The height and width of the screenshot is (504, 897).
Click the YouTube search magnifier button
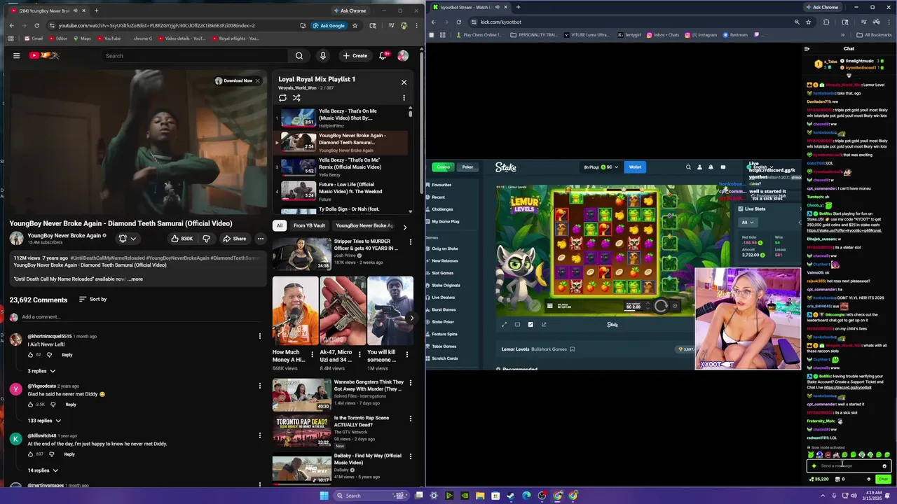(x=299, y=55)
